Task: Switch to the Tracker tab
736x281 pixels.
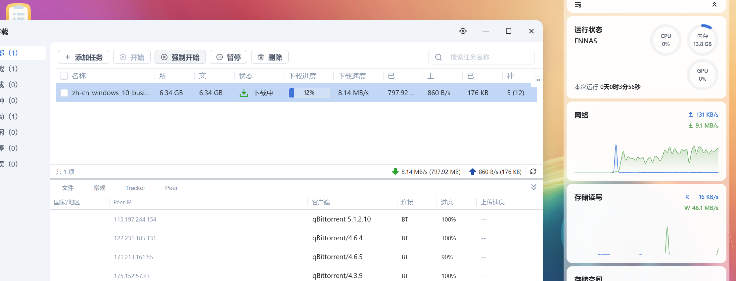Action: [x=135, y=188]
